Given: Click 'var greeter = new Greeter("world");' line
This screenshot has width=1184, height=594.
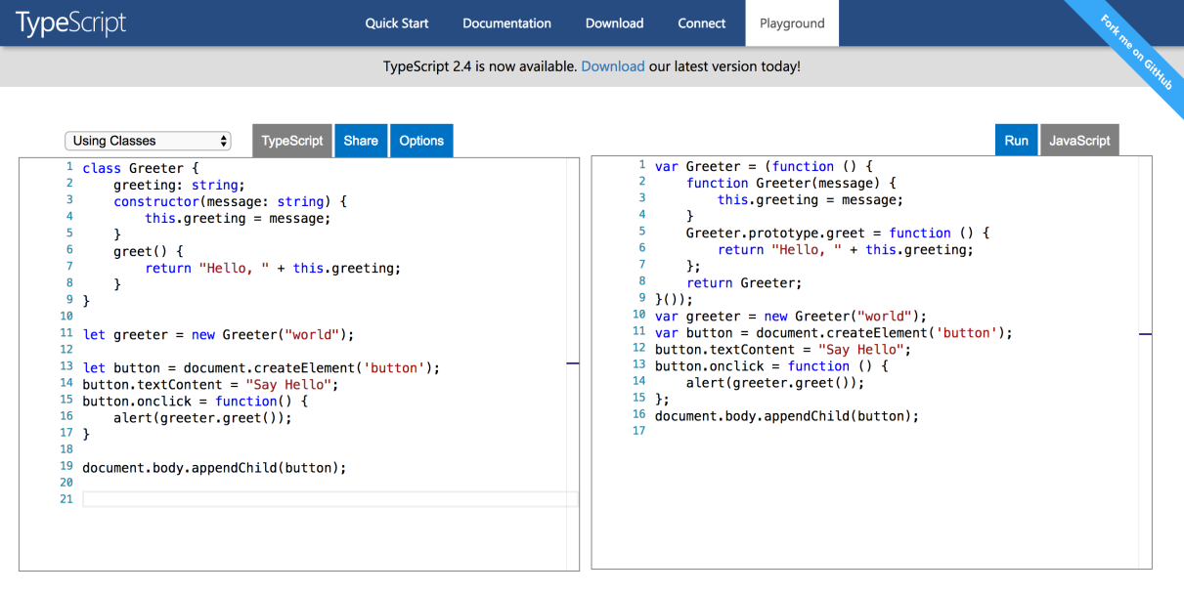Looking at the screenshot, I should tap(790, 316).
